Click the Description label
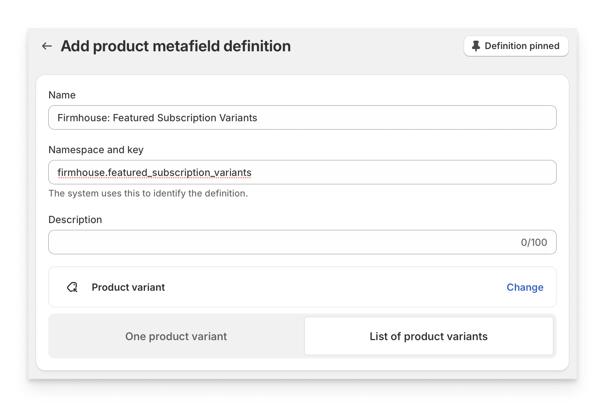The height and width of the screenshot is (407, 605). [x=75, y=220]
